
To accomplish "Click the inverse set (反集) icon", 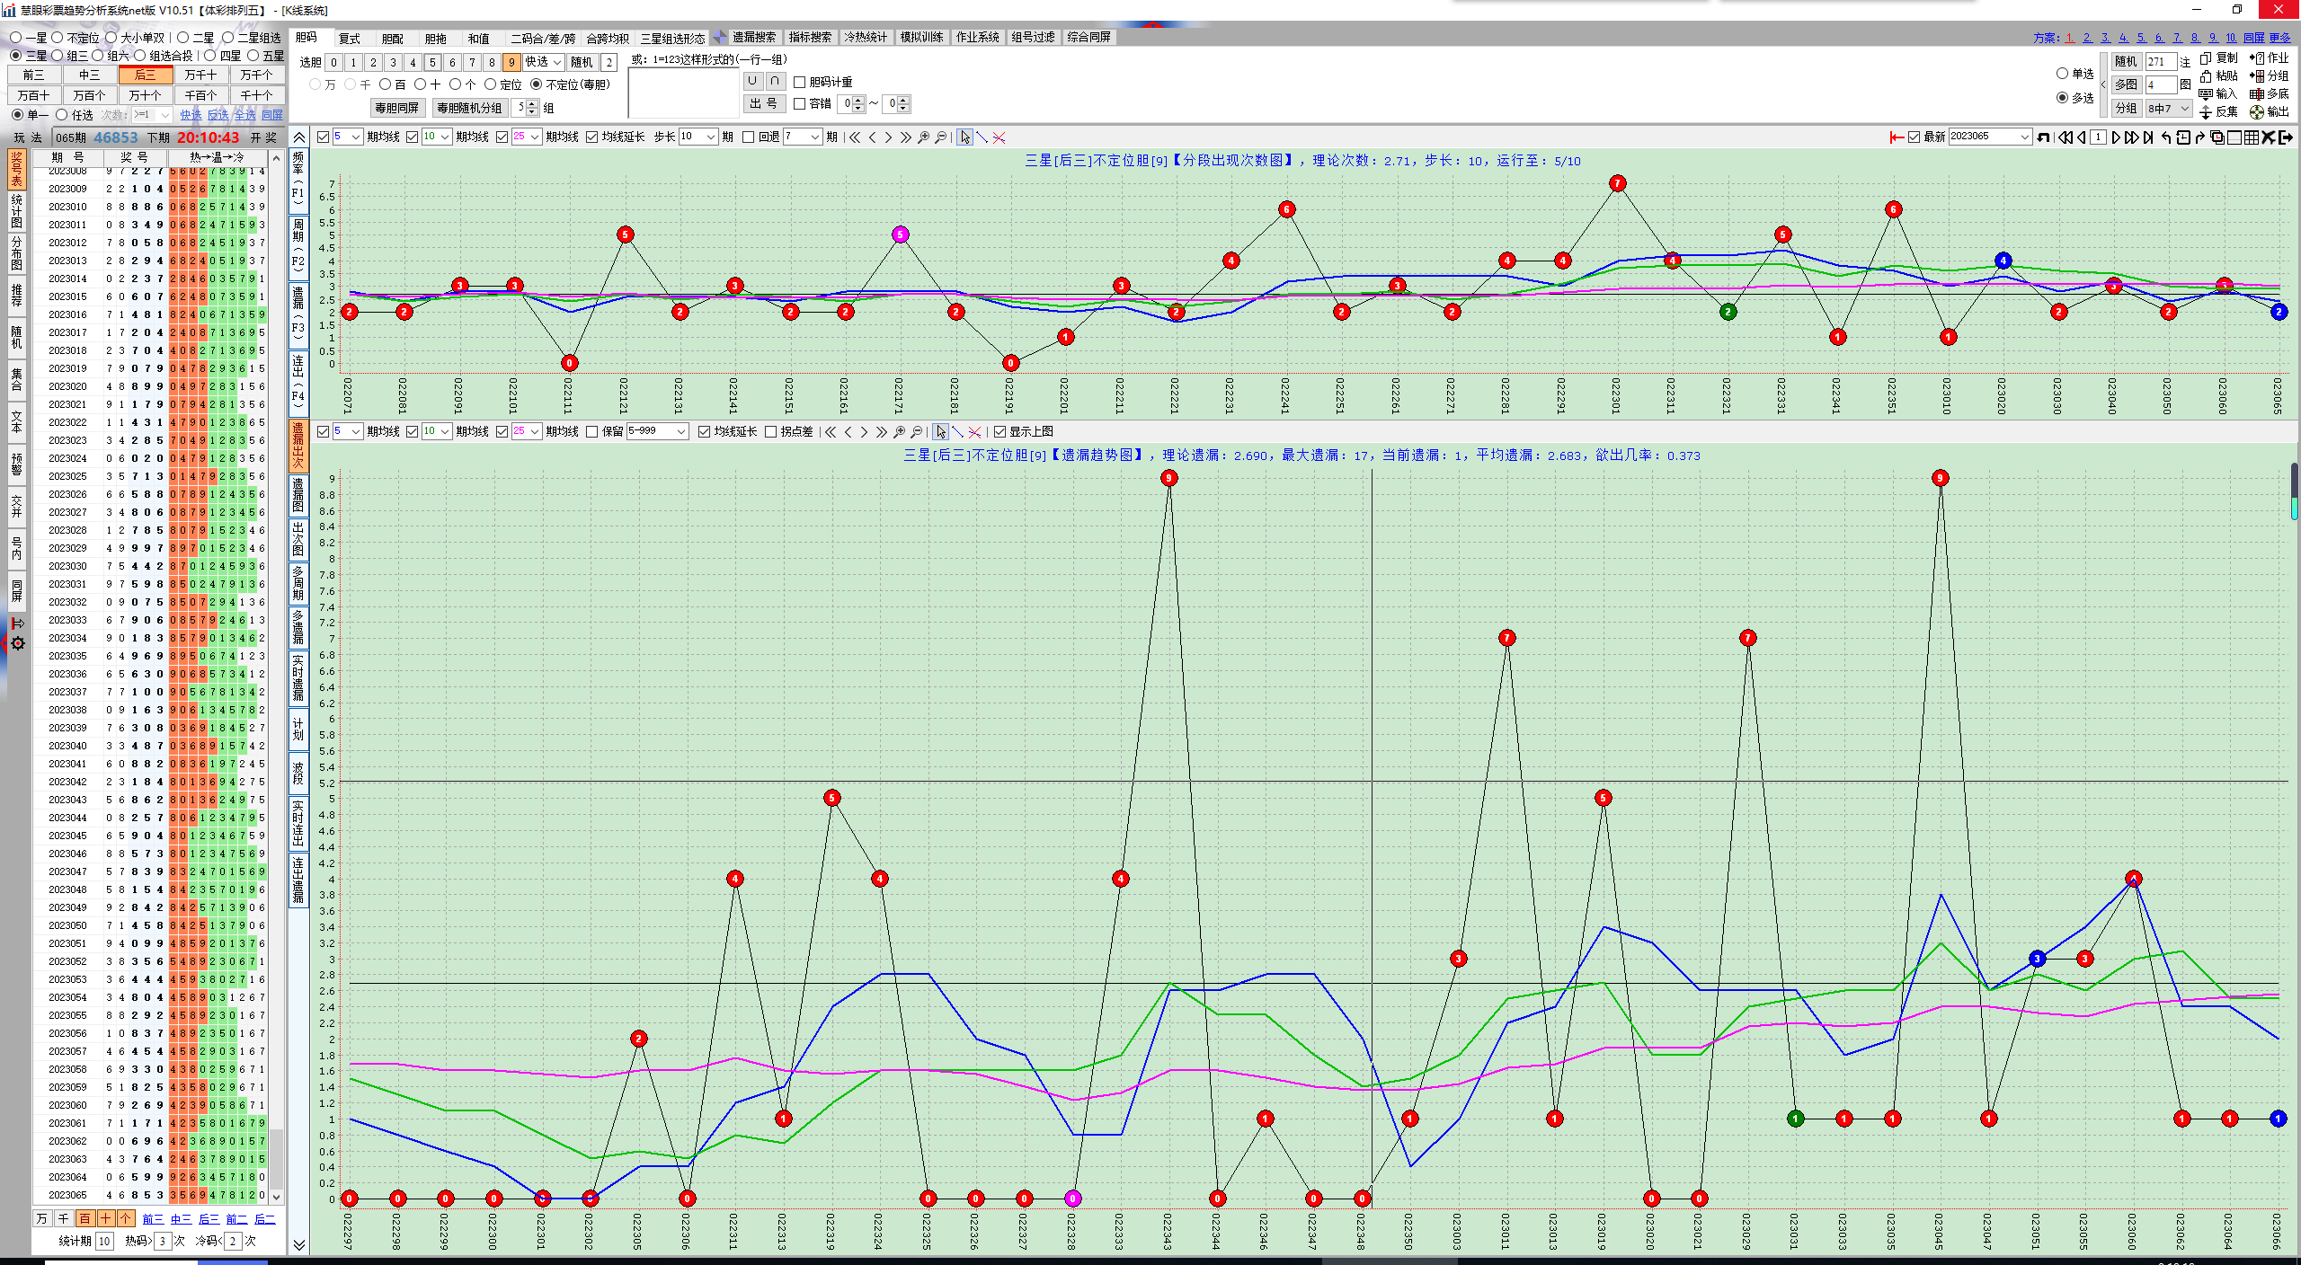I will pos(2206,111).
